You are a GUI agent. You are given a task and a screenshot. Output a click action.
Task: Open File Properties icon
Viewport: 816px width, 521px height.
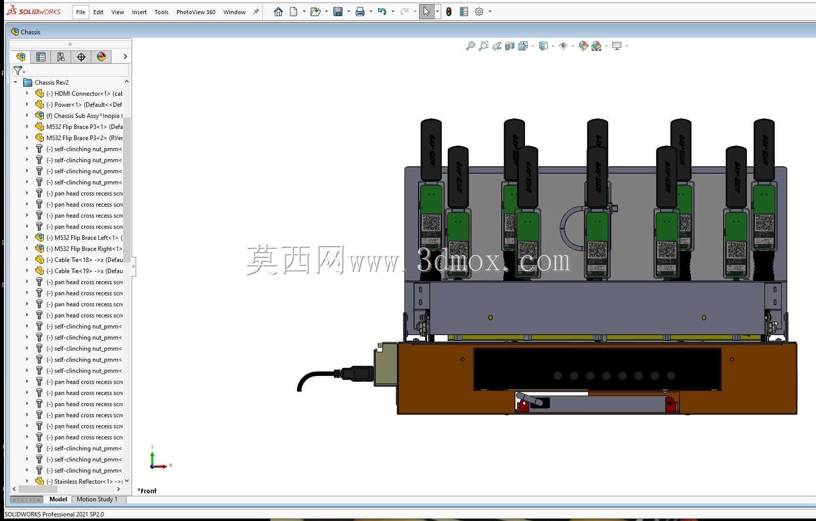click(x=464, y=12)
